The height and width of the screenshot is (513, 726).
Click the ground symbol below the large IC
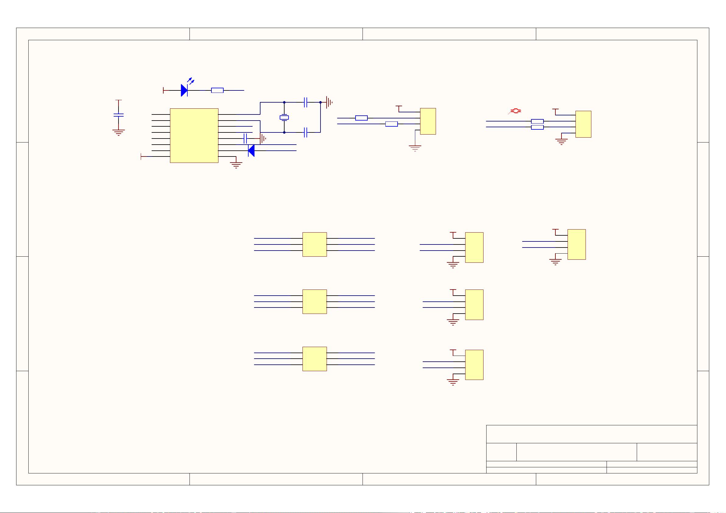click(x=236, y=165)
